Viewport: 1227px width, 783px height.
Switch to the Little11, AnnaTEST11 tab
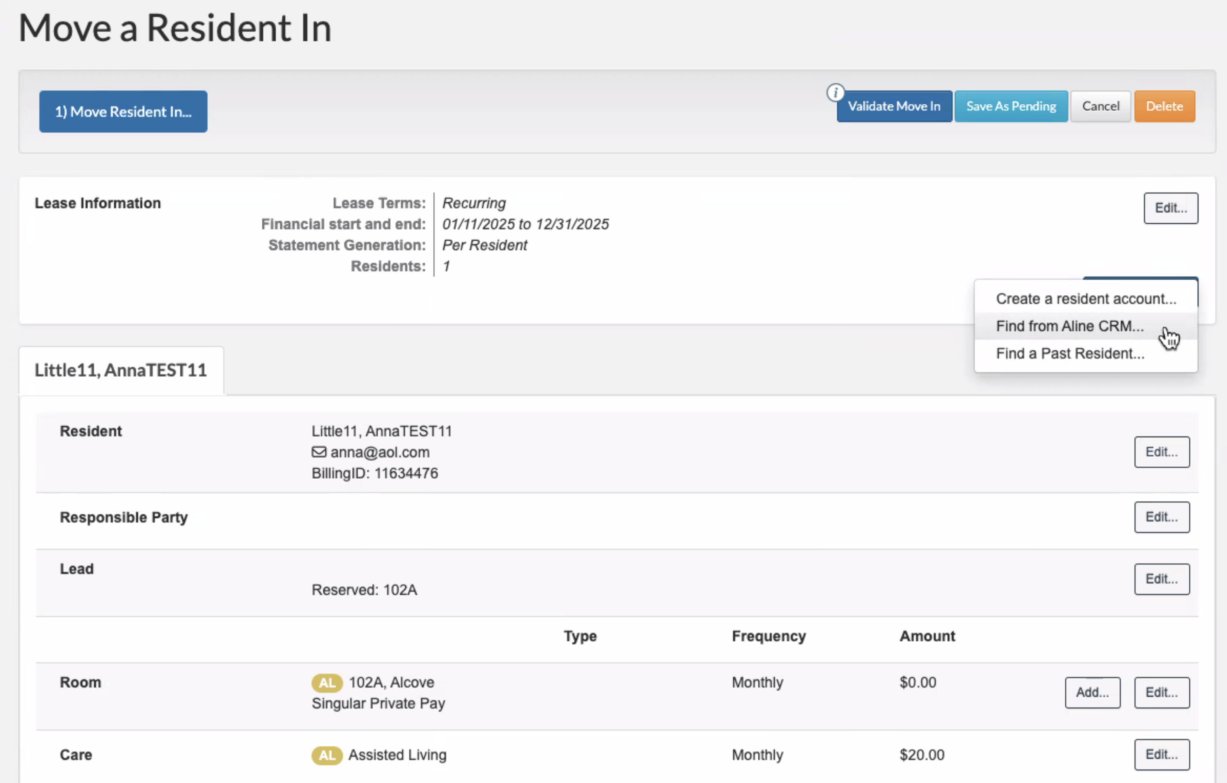click(121, 370)
